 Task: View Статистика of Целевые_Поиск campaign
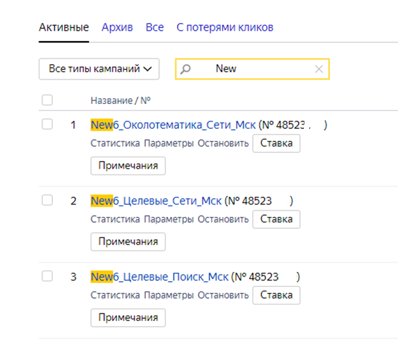tap(116, 296)
